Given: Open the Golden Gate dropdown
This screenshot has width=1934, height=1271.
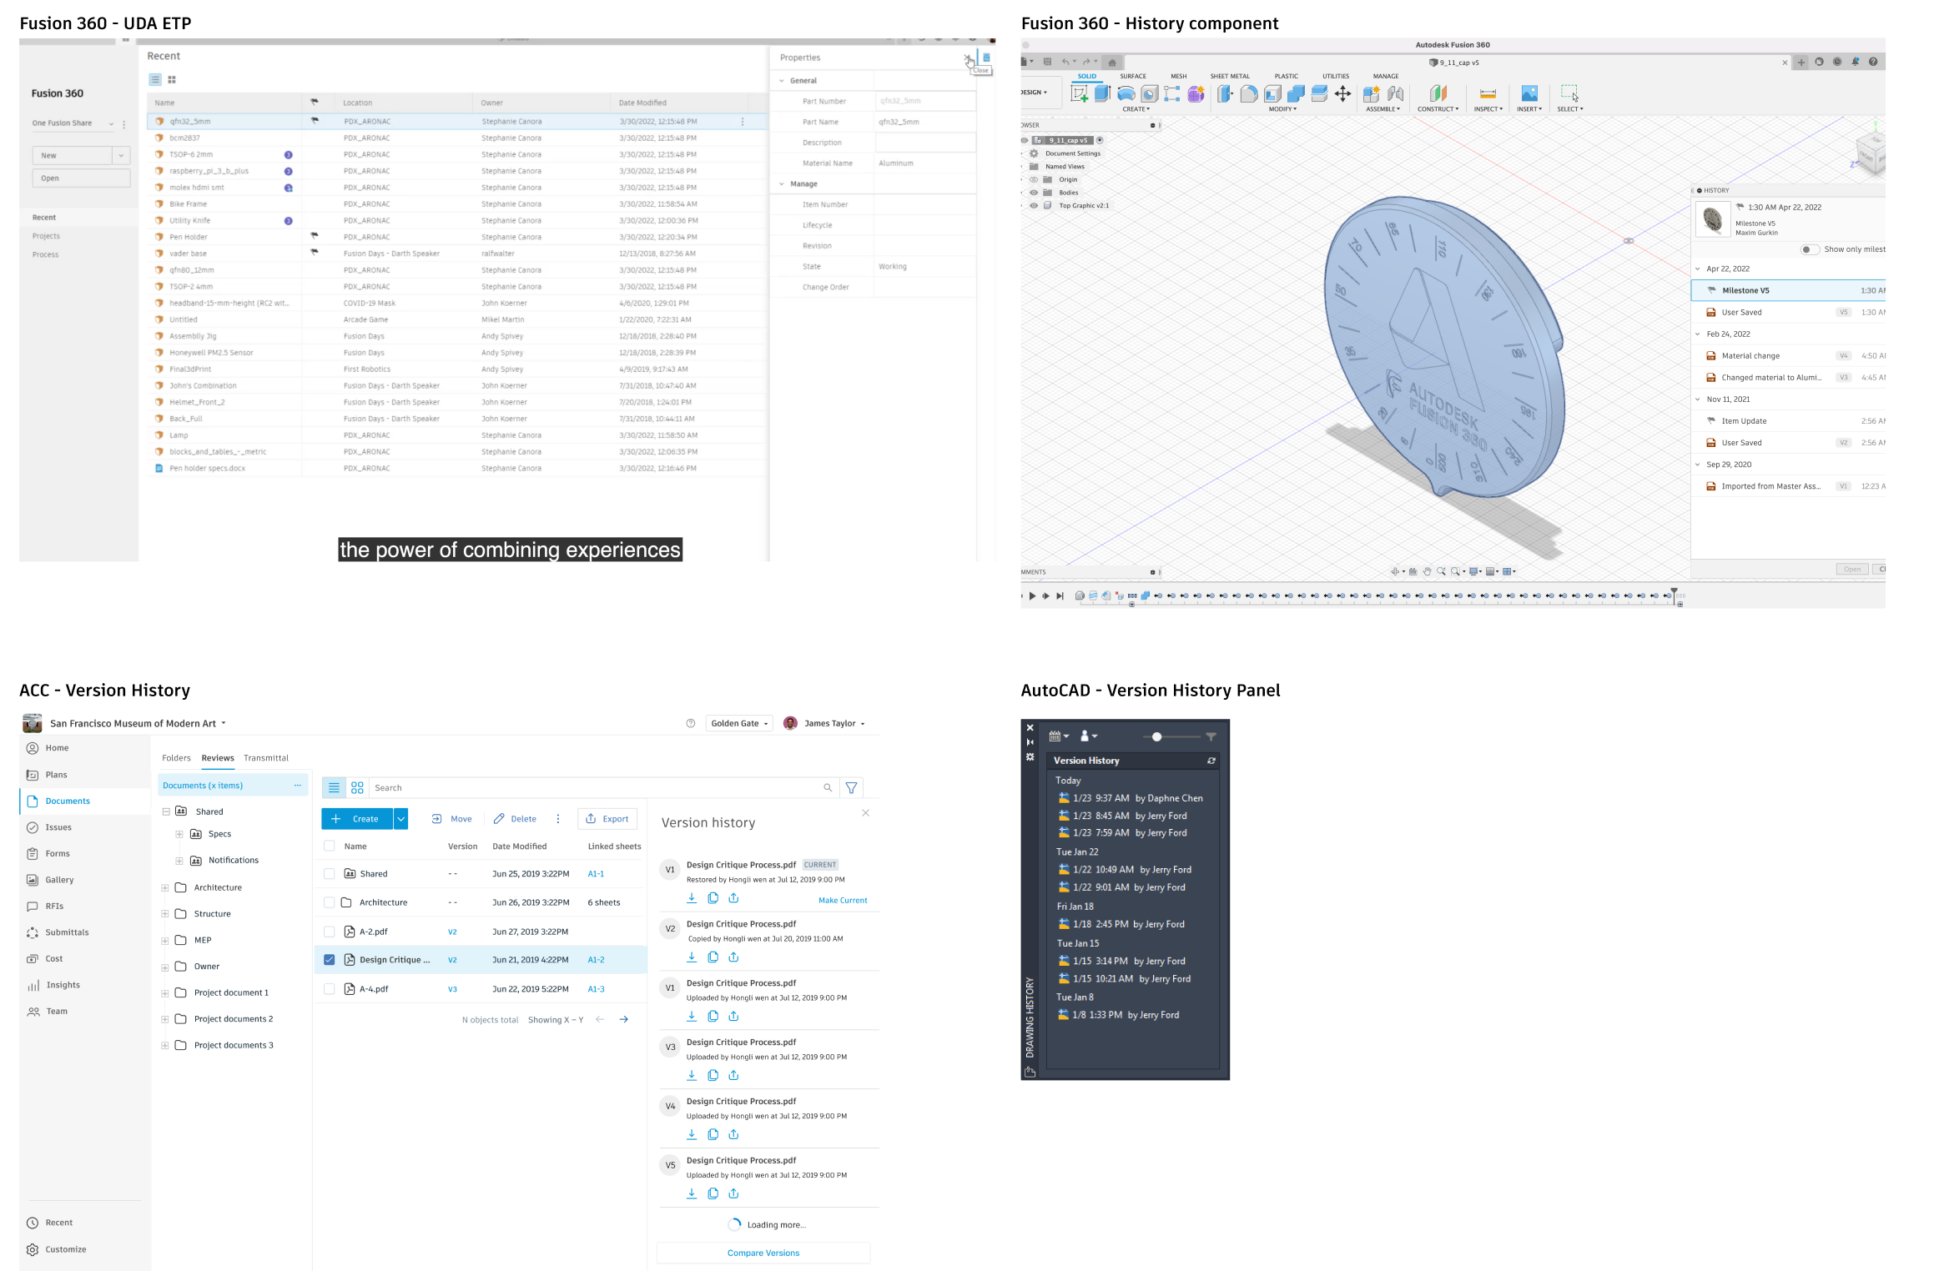Looking at the screenshot, I should [x=739, y=723].
